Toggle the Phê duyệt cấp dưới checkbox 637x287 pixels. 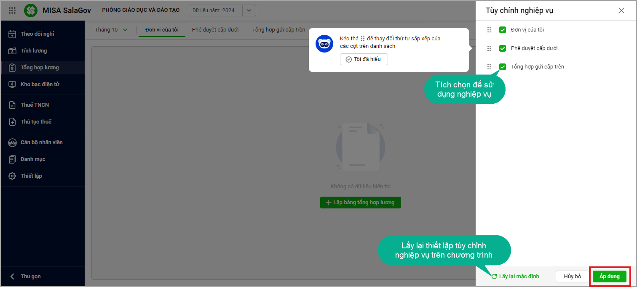click(x=502, y=48)
